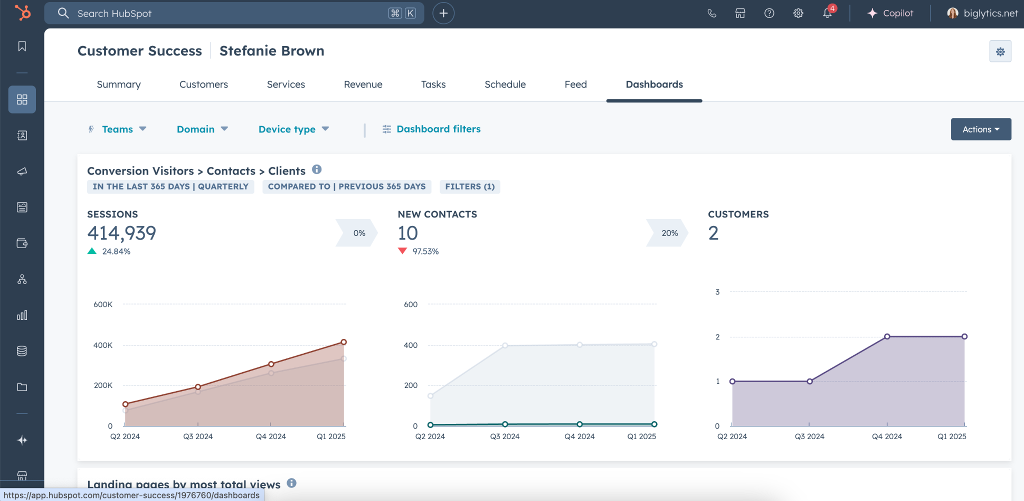Open Reporting bar chart sidebar icon
Viewport: 1024px width, 501px height.
pos(22,315)
